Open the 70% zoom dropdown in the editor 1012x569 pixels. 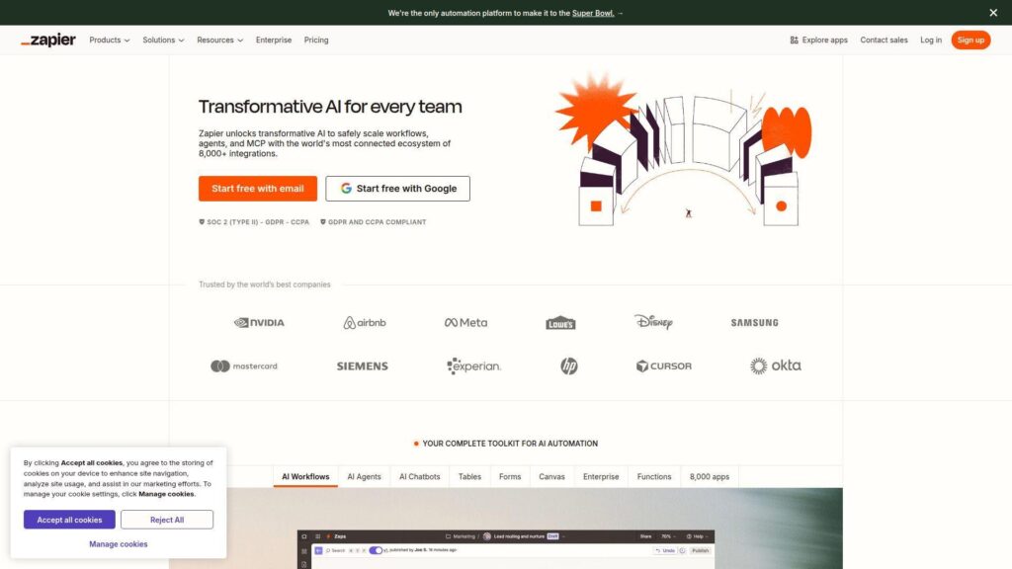point(667,535)
